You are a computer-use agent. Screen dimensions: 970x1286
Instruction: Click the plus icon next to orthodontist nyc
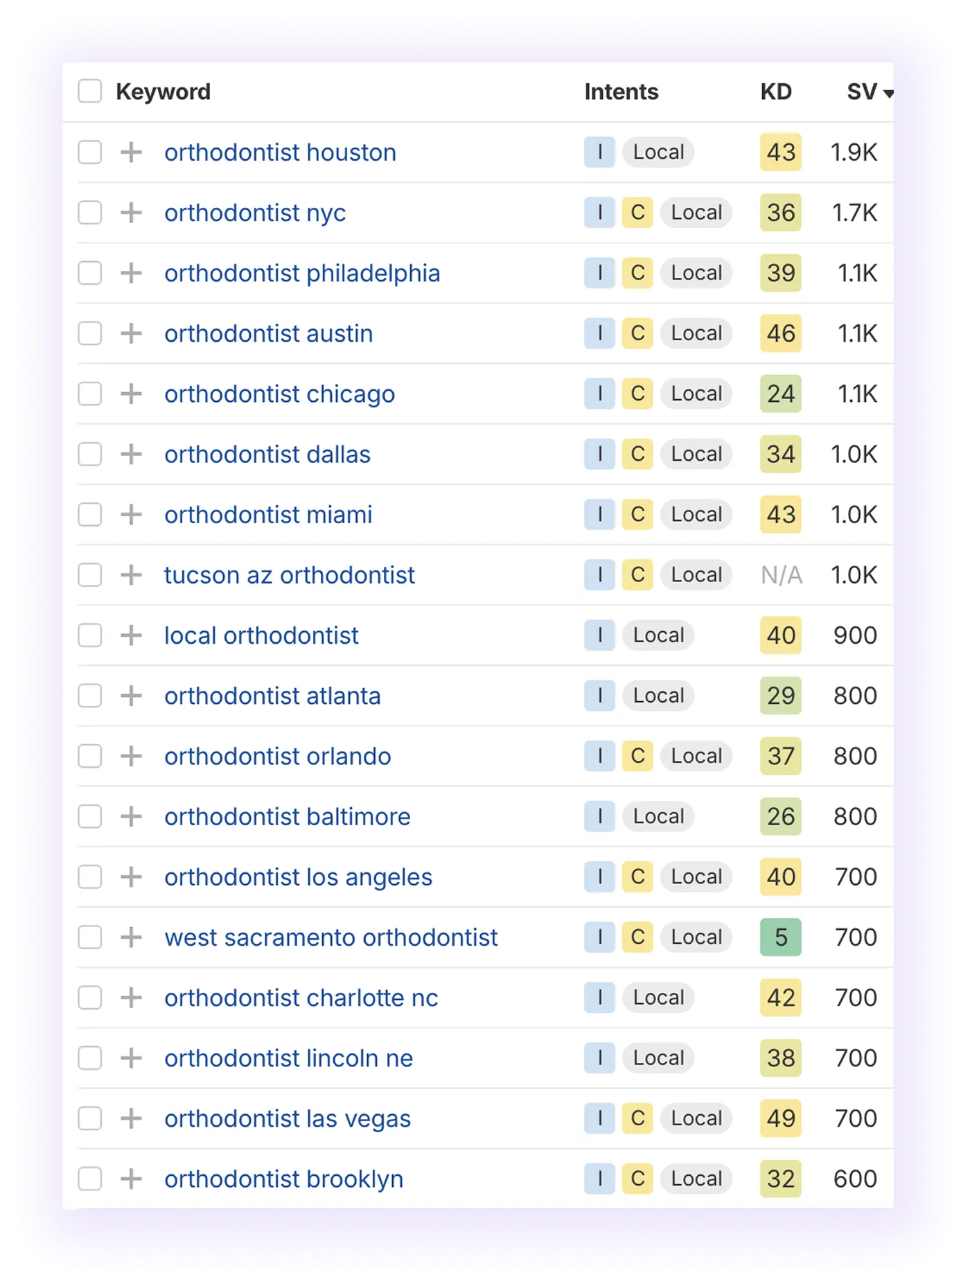[130, 212]
